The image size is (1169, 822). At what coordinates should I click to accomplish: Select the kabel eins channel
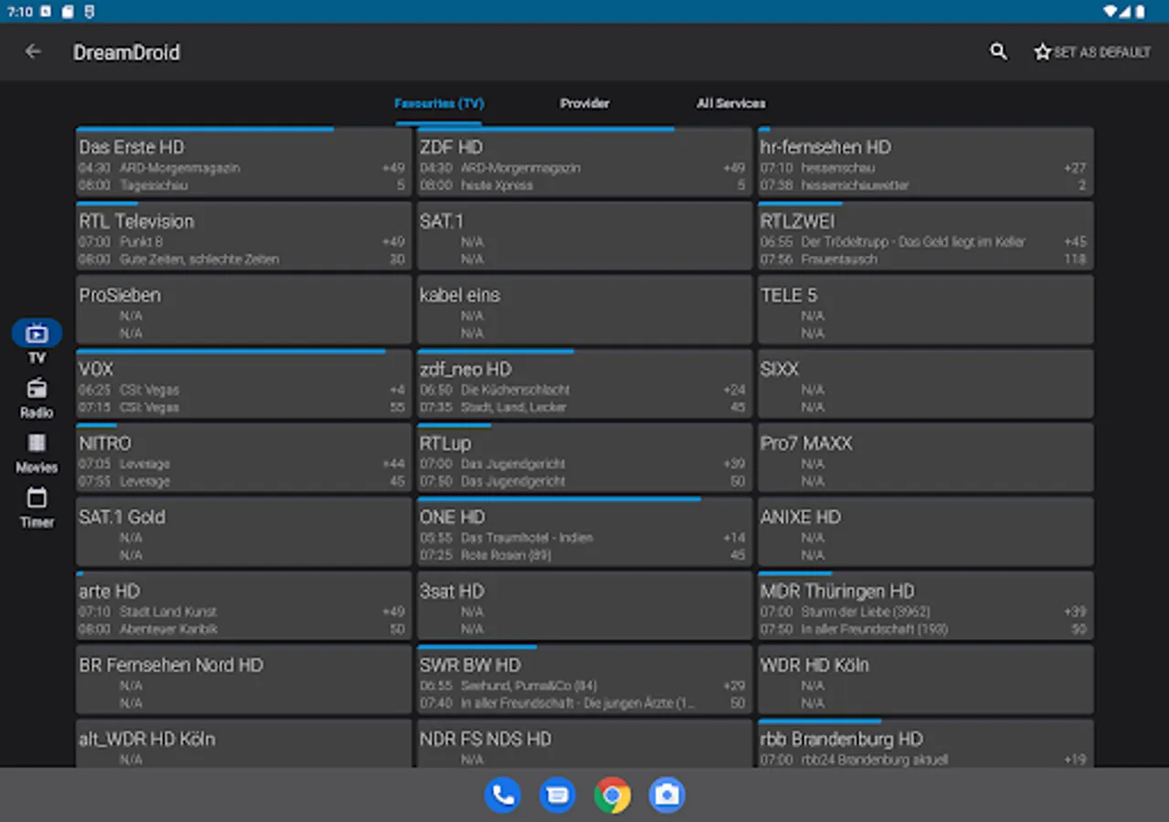[x=584, y=310]
